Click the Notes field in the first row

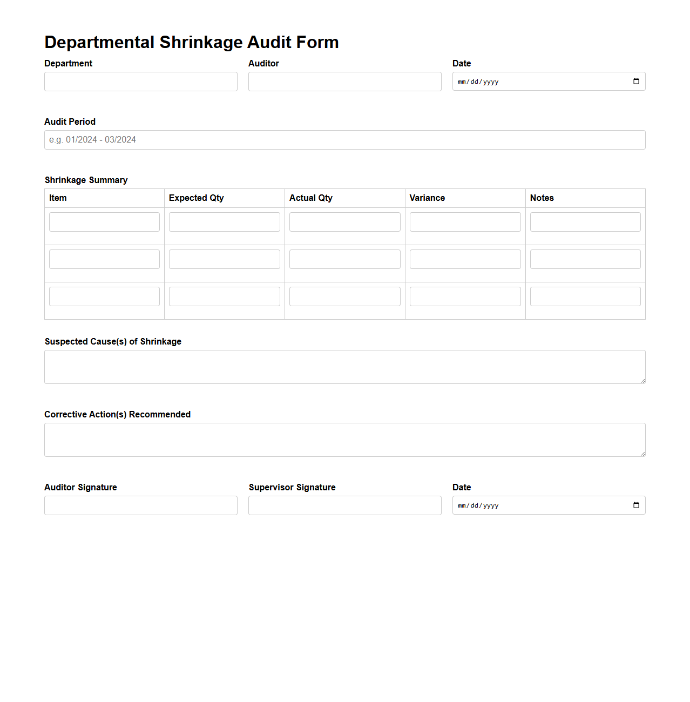coord(585,221)
